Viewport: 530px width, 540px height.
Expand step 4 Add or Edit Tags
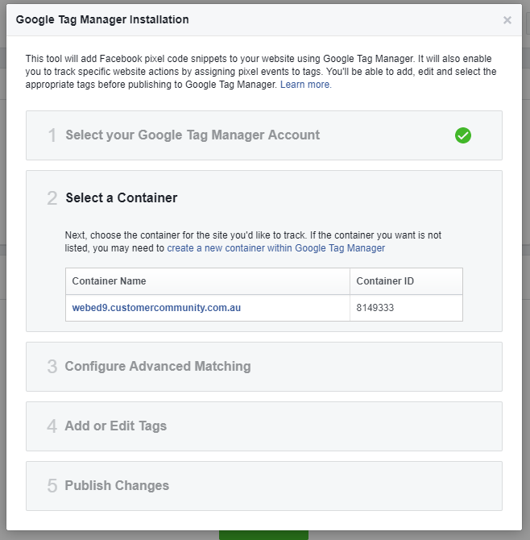[x=264, y=426]
